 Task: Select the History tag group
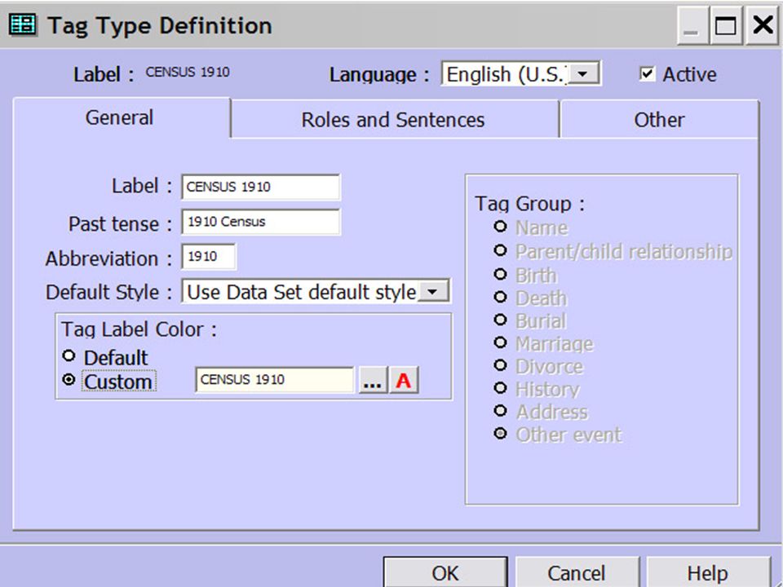[500, 388]
